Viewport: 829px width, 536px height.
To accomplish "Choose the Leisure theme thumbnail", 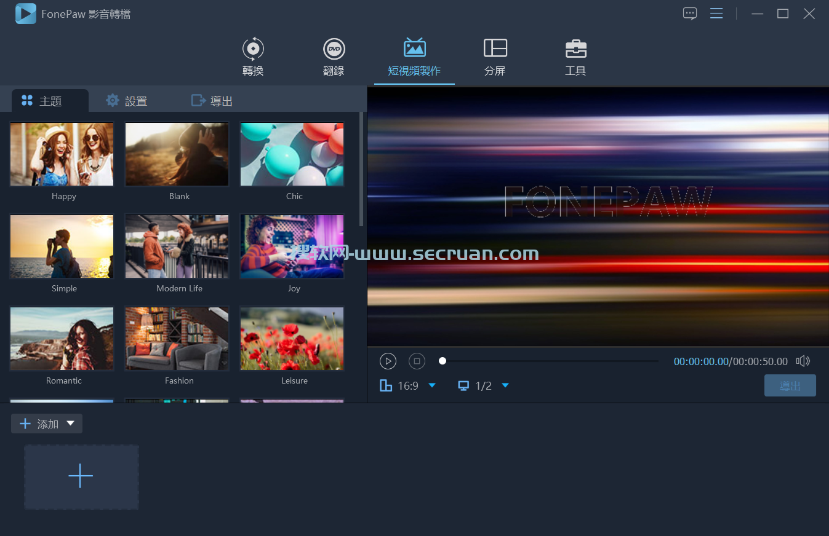I will [x=292, y=339].
